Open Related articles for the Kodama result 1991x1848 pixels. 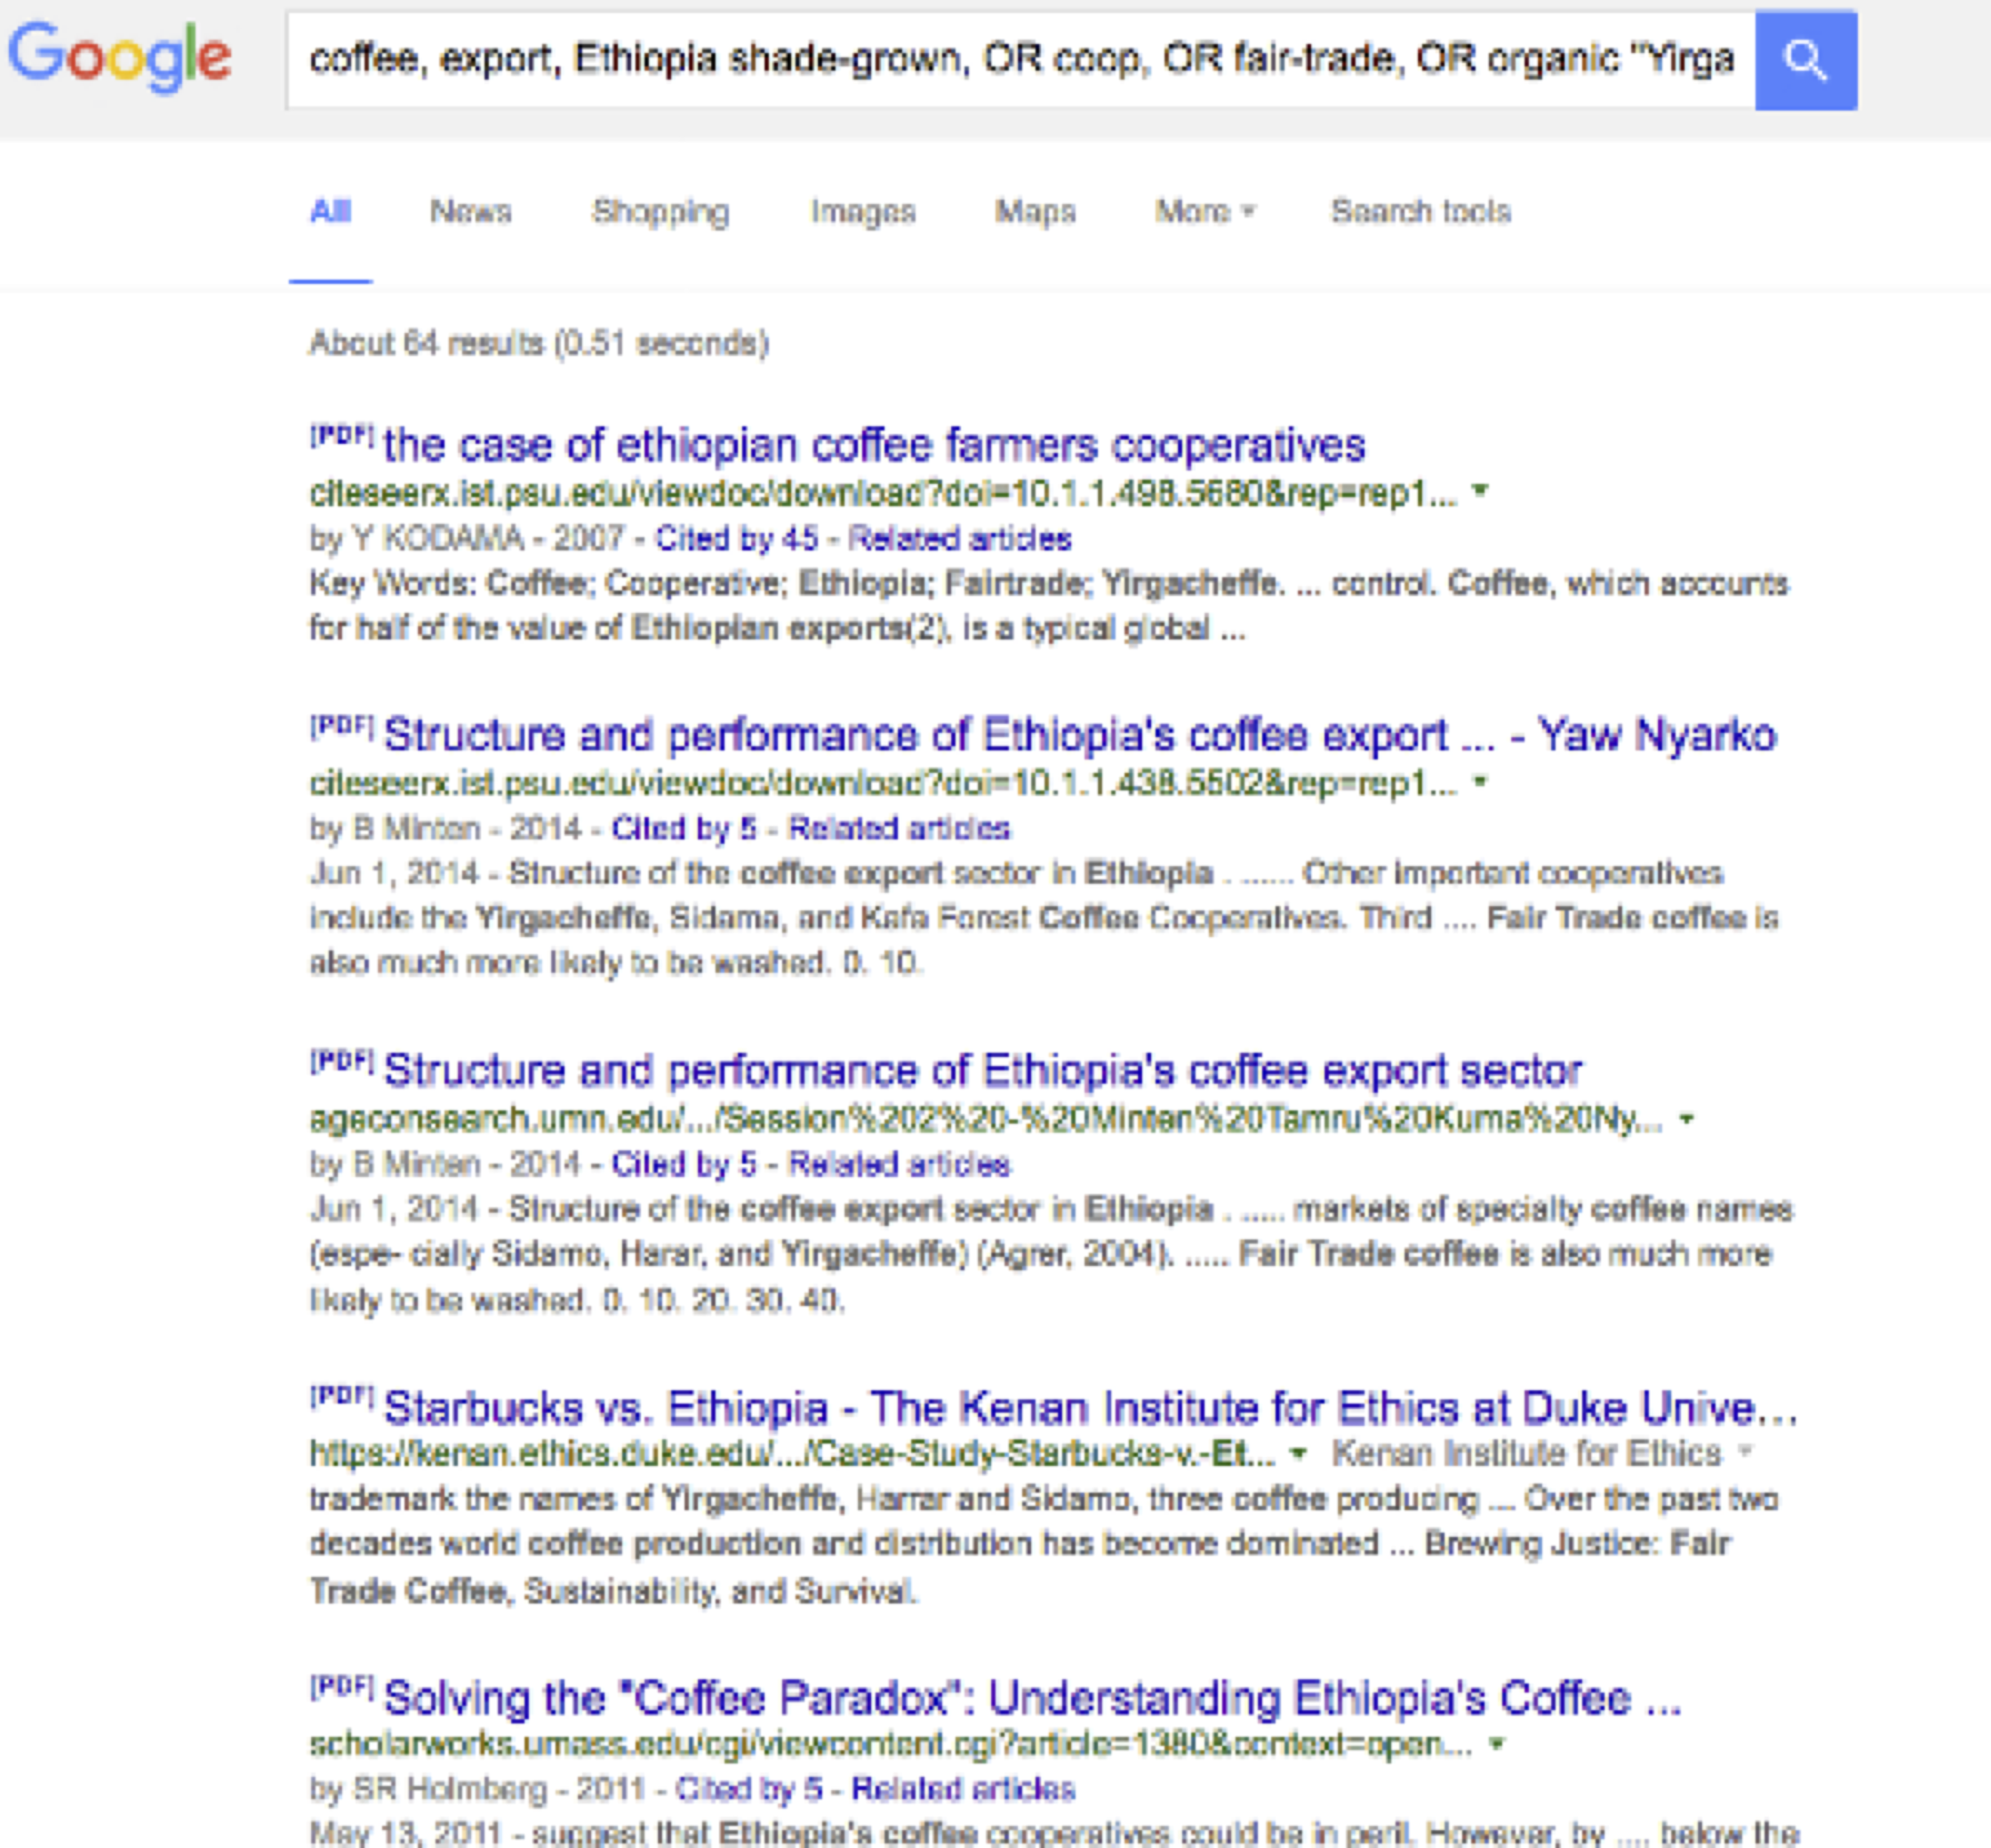959,539
